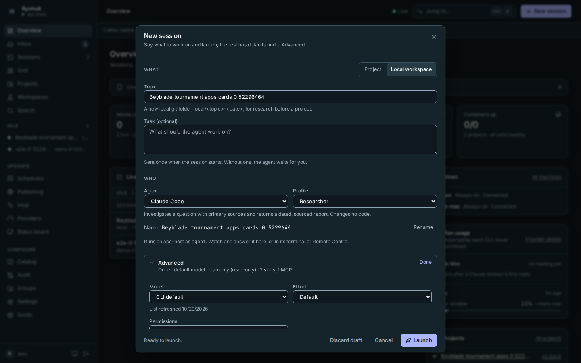Click the Jump to search box in header

(464, 11)
